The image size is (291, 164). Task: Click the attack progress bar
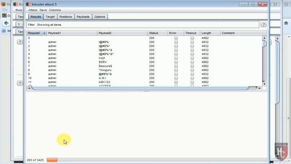(x=157, y=160)
